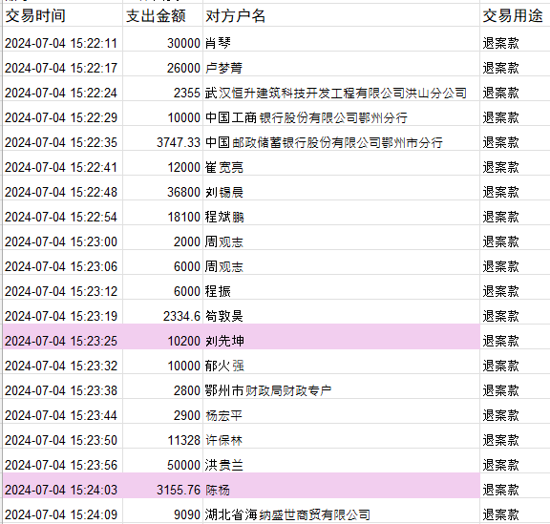Select the 交易用途 header cell
This screenshot has width=550, height=524.
(515, 15)
